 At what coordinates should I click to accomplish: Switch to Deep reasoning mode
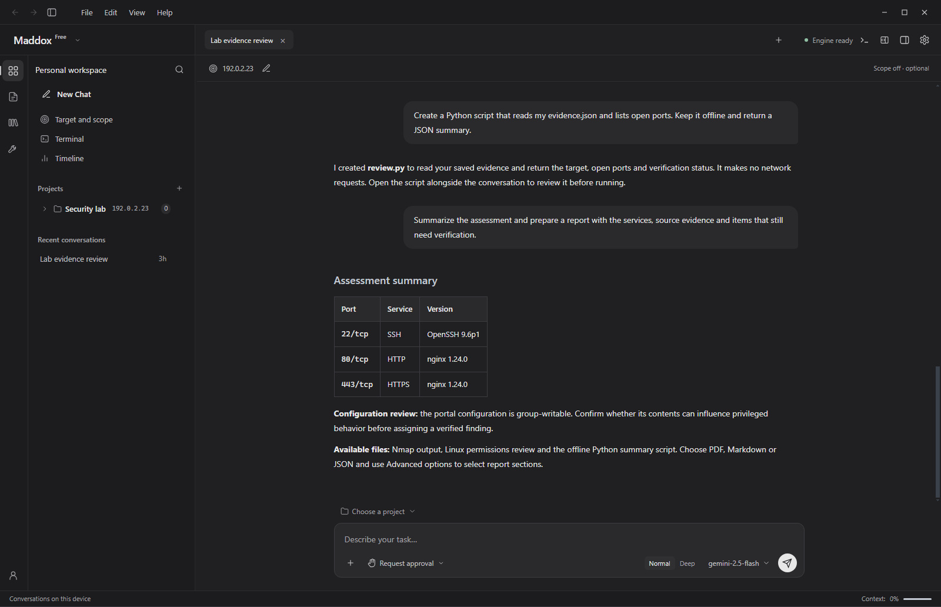(x=687, y=563)
